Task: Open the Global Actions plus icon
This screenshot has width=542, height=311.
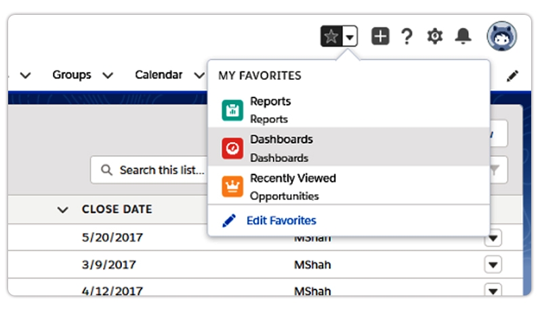Action: click(381, 37)
